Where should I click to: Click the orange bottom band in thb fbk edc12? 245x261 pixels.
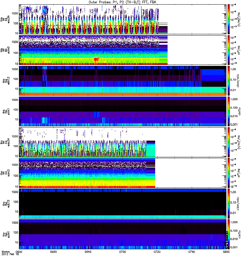pos(122,94)
